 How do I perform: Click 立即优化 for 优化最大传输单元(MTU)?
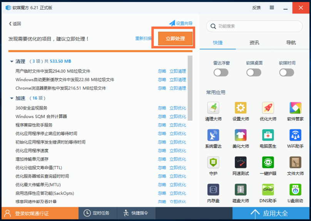pos(178,184)
